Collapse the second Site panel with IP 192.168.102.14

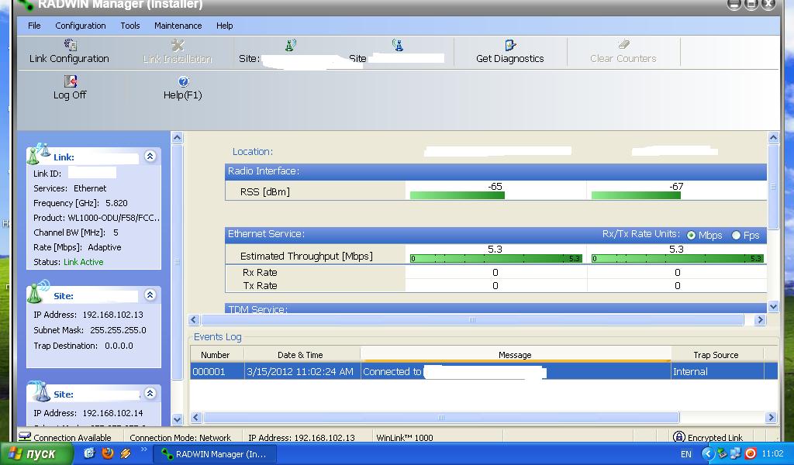(150, 394)
